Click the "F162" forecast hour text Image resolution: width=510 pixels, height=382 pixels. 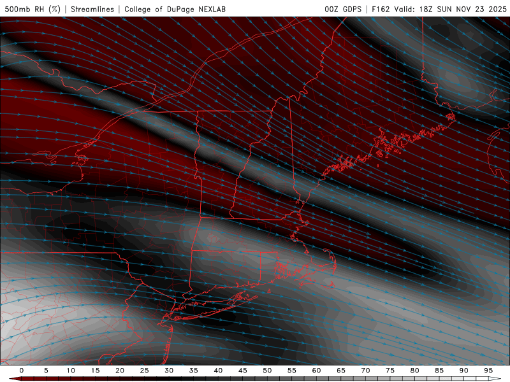[x=381, y=9]
